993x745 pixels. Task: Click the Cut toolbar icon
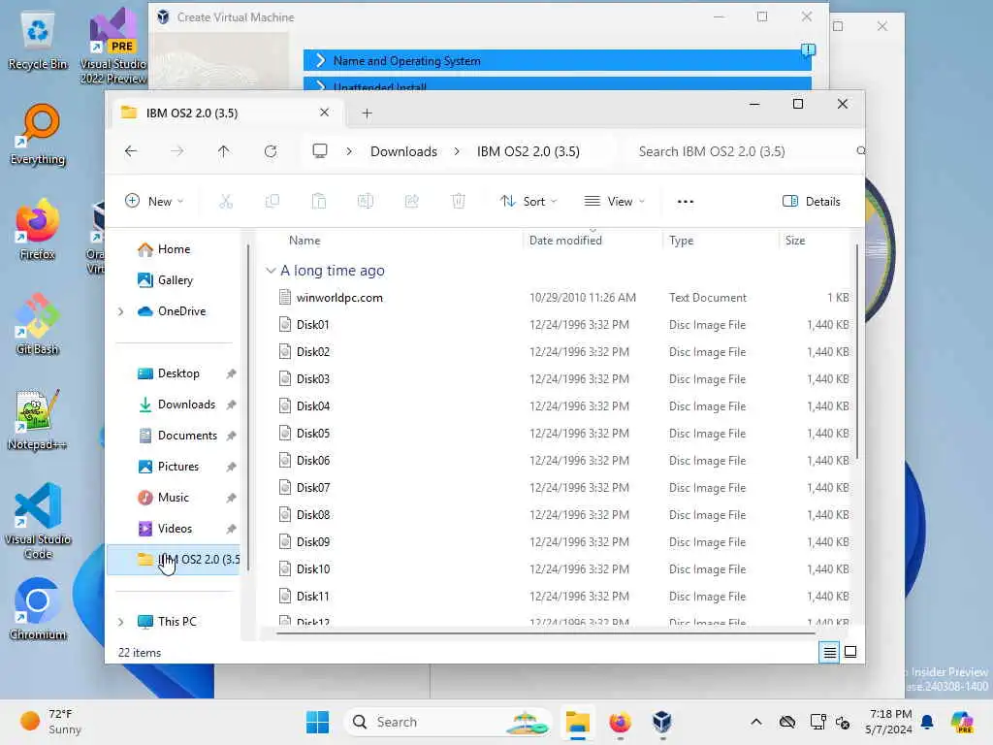tap(226, 202)
